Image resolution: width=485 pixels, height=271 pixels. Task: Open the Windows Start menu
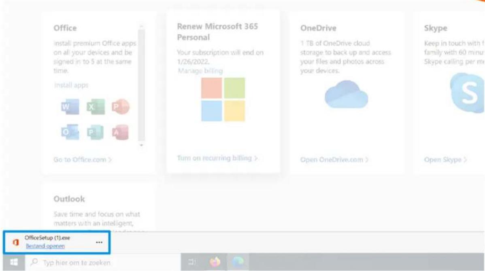click(14, 263)
